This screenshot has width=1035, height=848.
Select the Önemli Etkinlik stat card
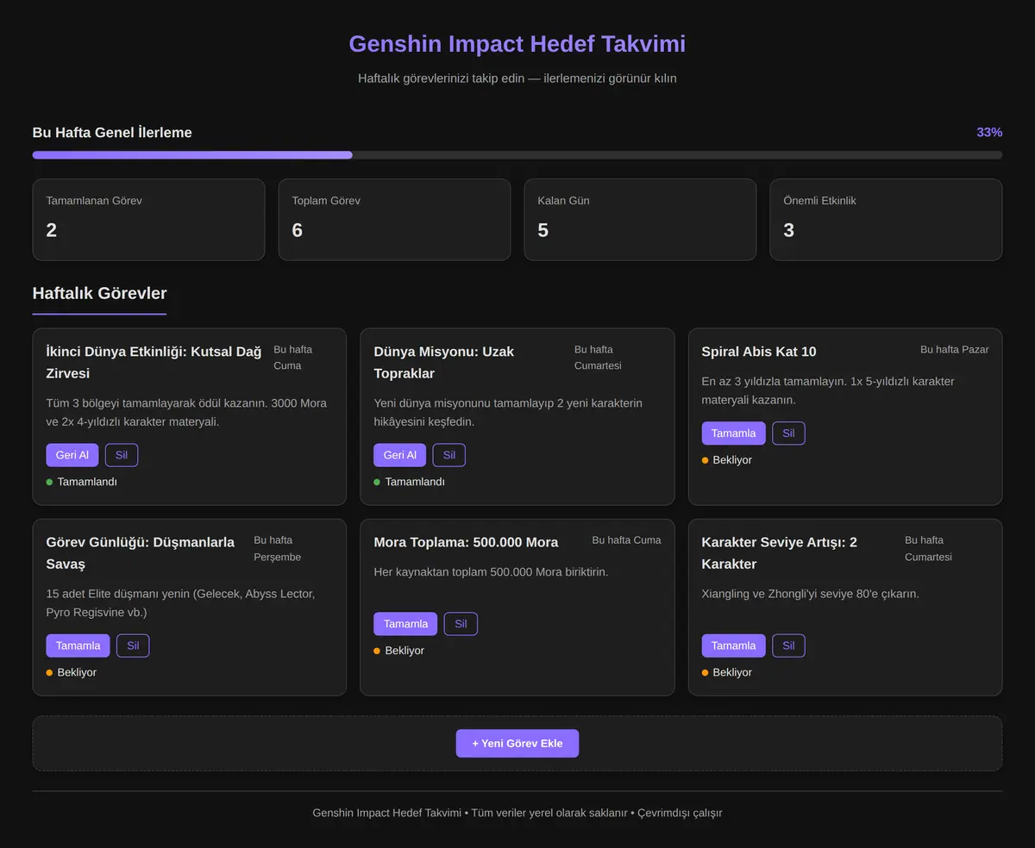(x=886, y=220)
